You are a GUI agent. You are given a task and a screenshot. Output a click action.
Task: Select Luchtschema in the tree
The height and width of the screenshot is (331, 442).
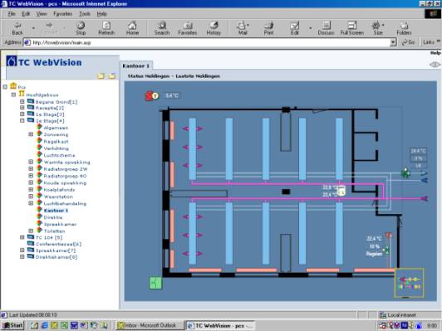pos(60,155)
